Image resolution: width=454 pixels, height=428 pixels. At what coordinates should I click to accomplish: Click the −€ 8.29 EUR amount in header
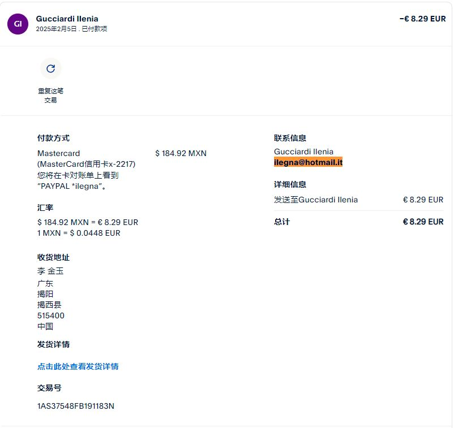(x=422, y=19)
